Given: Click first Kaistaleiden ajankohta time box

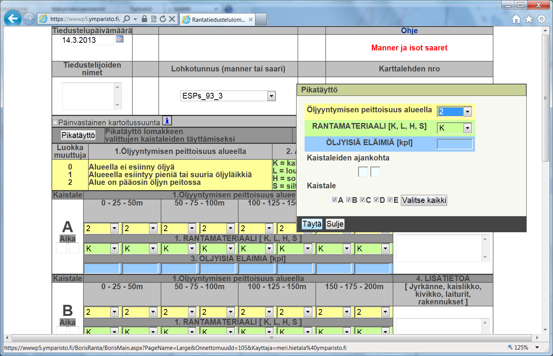Looking at the screenshot, I should (x=363, y=172).
